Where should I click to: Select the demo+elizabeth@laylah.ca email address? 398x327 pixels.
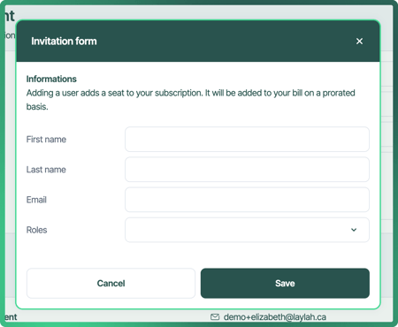(275, 317)
